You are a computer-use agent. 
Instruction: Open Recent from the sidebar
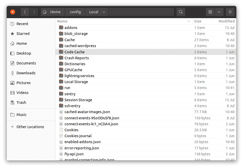[22, 24]
